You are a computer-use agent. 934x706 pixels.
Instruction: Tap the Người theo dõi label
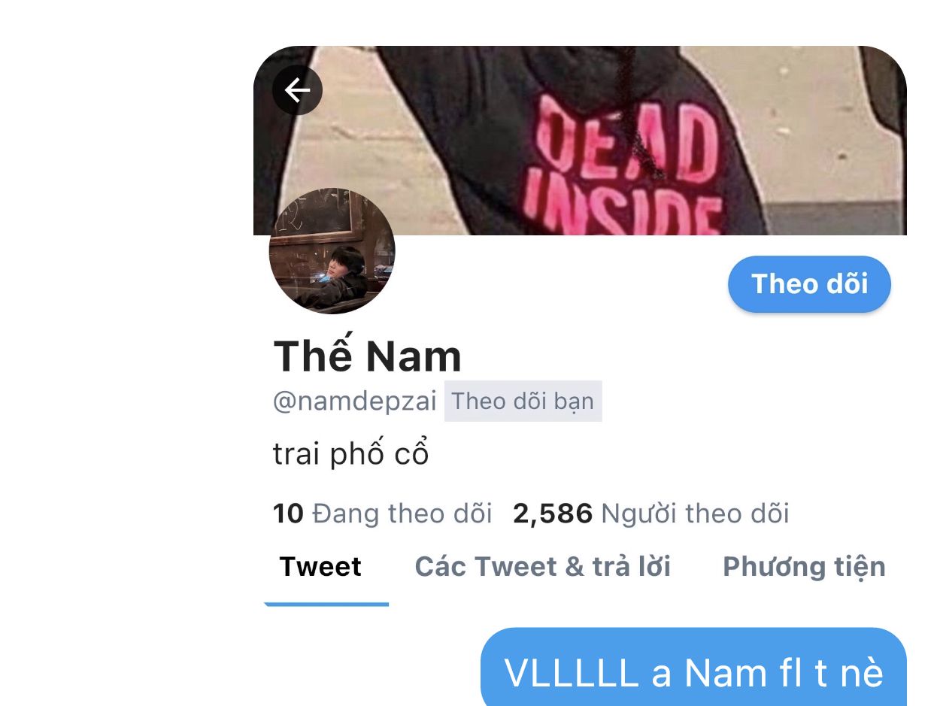pos(696,514)
